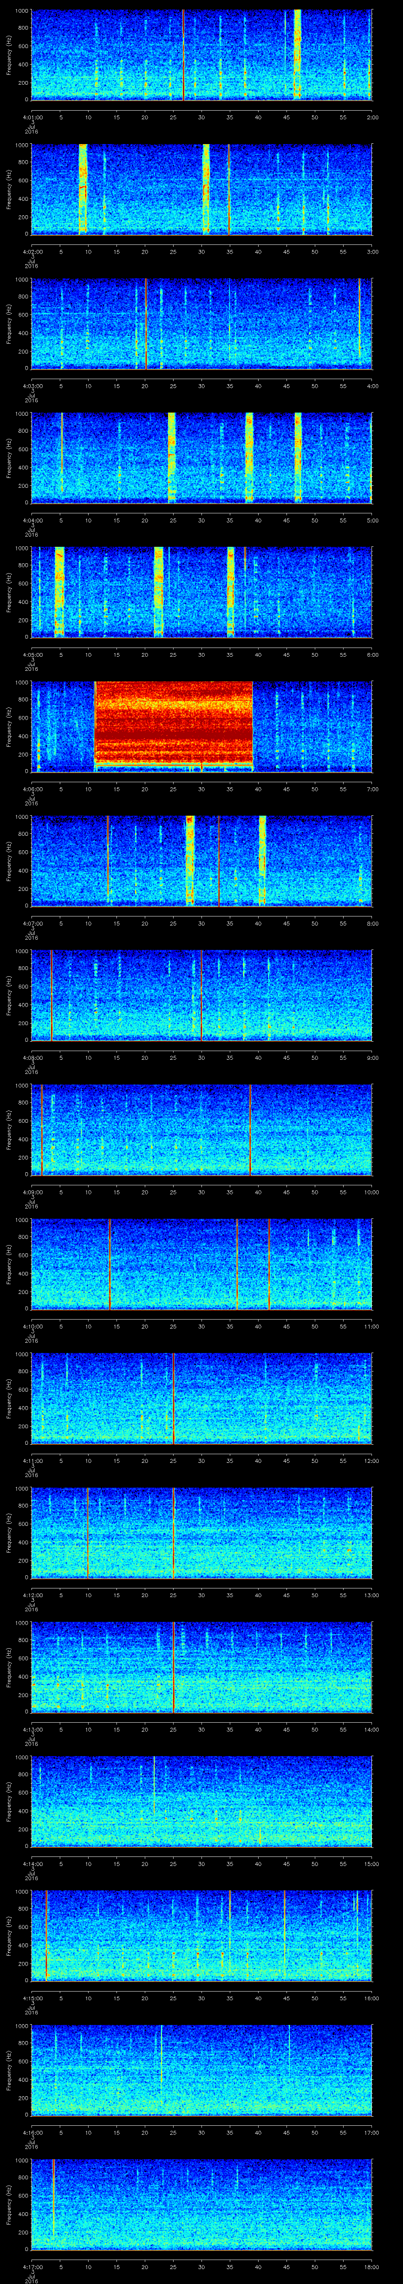Image resolution: width=403 pixels, height=2284 pixels.
Task: Click the 8:00 end time label
Action: pyautogui.click(x=372, y=923)
